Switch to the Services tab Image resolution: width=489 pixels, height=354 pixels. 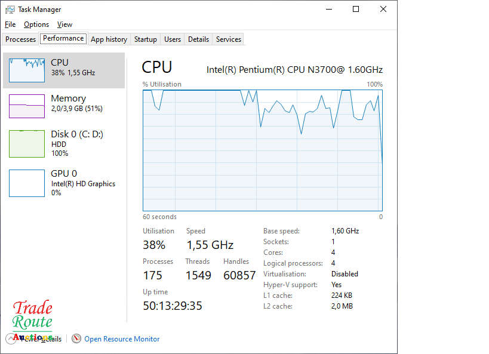pos(229,39)
